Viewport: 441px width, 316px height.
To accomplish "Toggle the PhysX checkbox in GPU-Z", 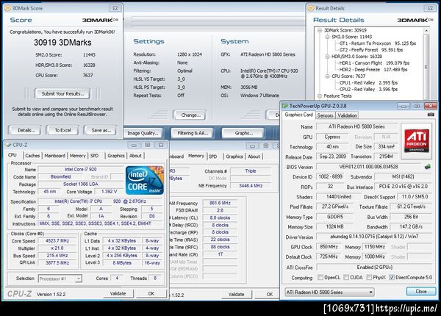I will click(x=369, y=277).
